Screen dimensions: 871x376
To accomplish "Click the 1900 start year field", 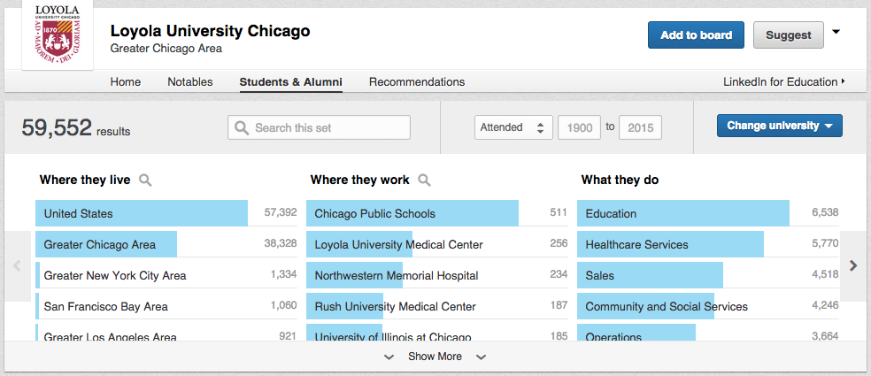I will (579, 127).
